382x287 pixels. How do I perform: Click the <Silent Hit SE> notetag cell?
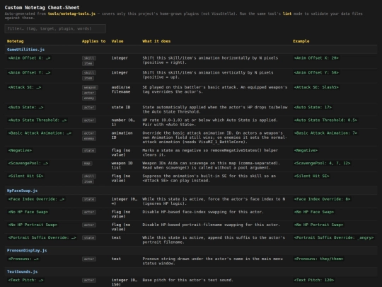point(25,176)
